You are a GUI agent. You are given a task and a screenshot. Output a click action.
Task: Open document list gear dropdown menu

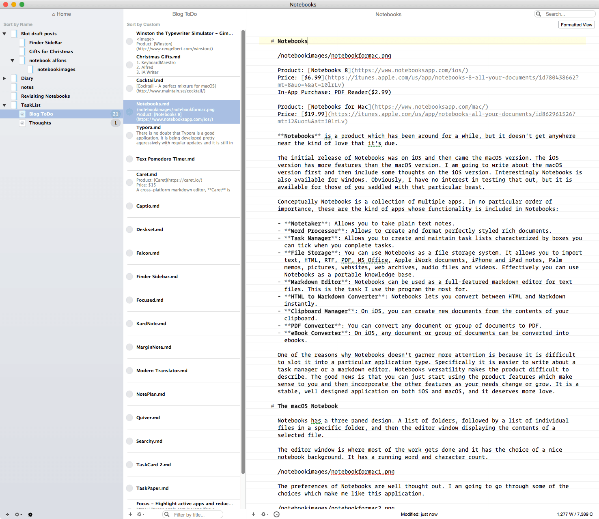tap(141, 514)
